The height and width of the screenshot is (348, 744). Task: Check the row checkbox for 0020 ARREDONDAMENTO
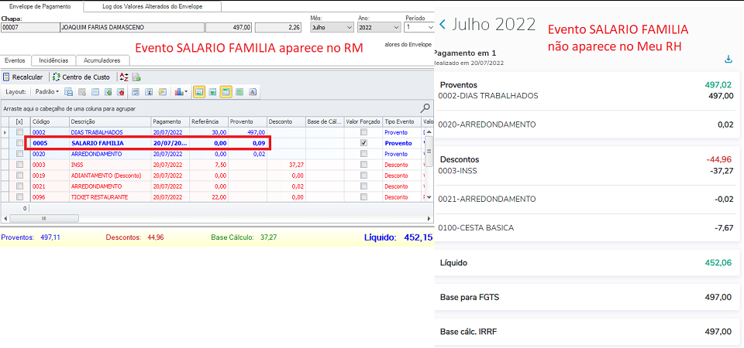tap(19, 154)
